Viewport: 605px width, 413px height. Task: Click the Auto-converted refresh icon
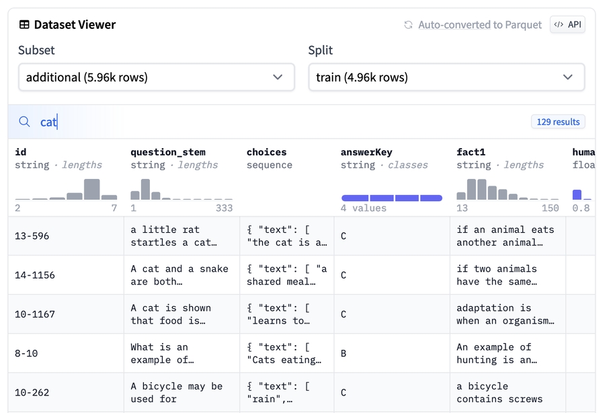[x=408, y=25]
